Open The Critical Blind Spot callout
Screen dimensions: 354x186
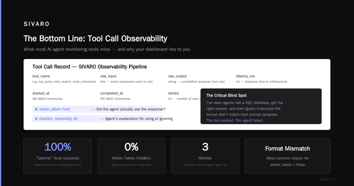pos(261,106)
